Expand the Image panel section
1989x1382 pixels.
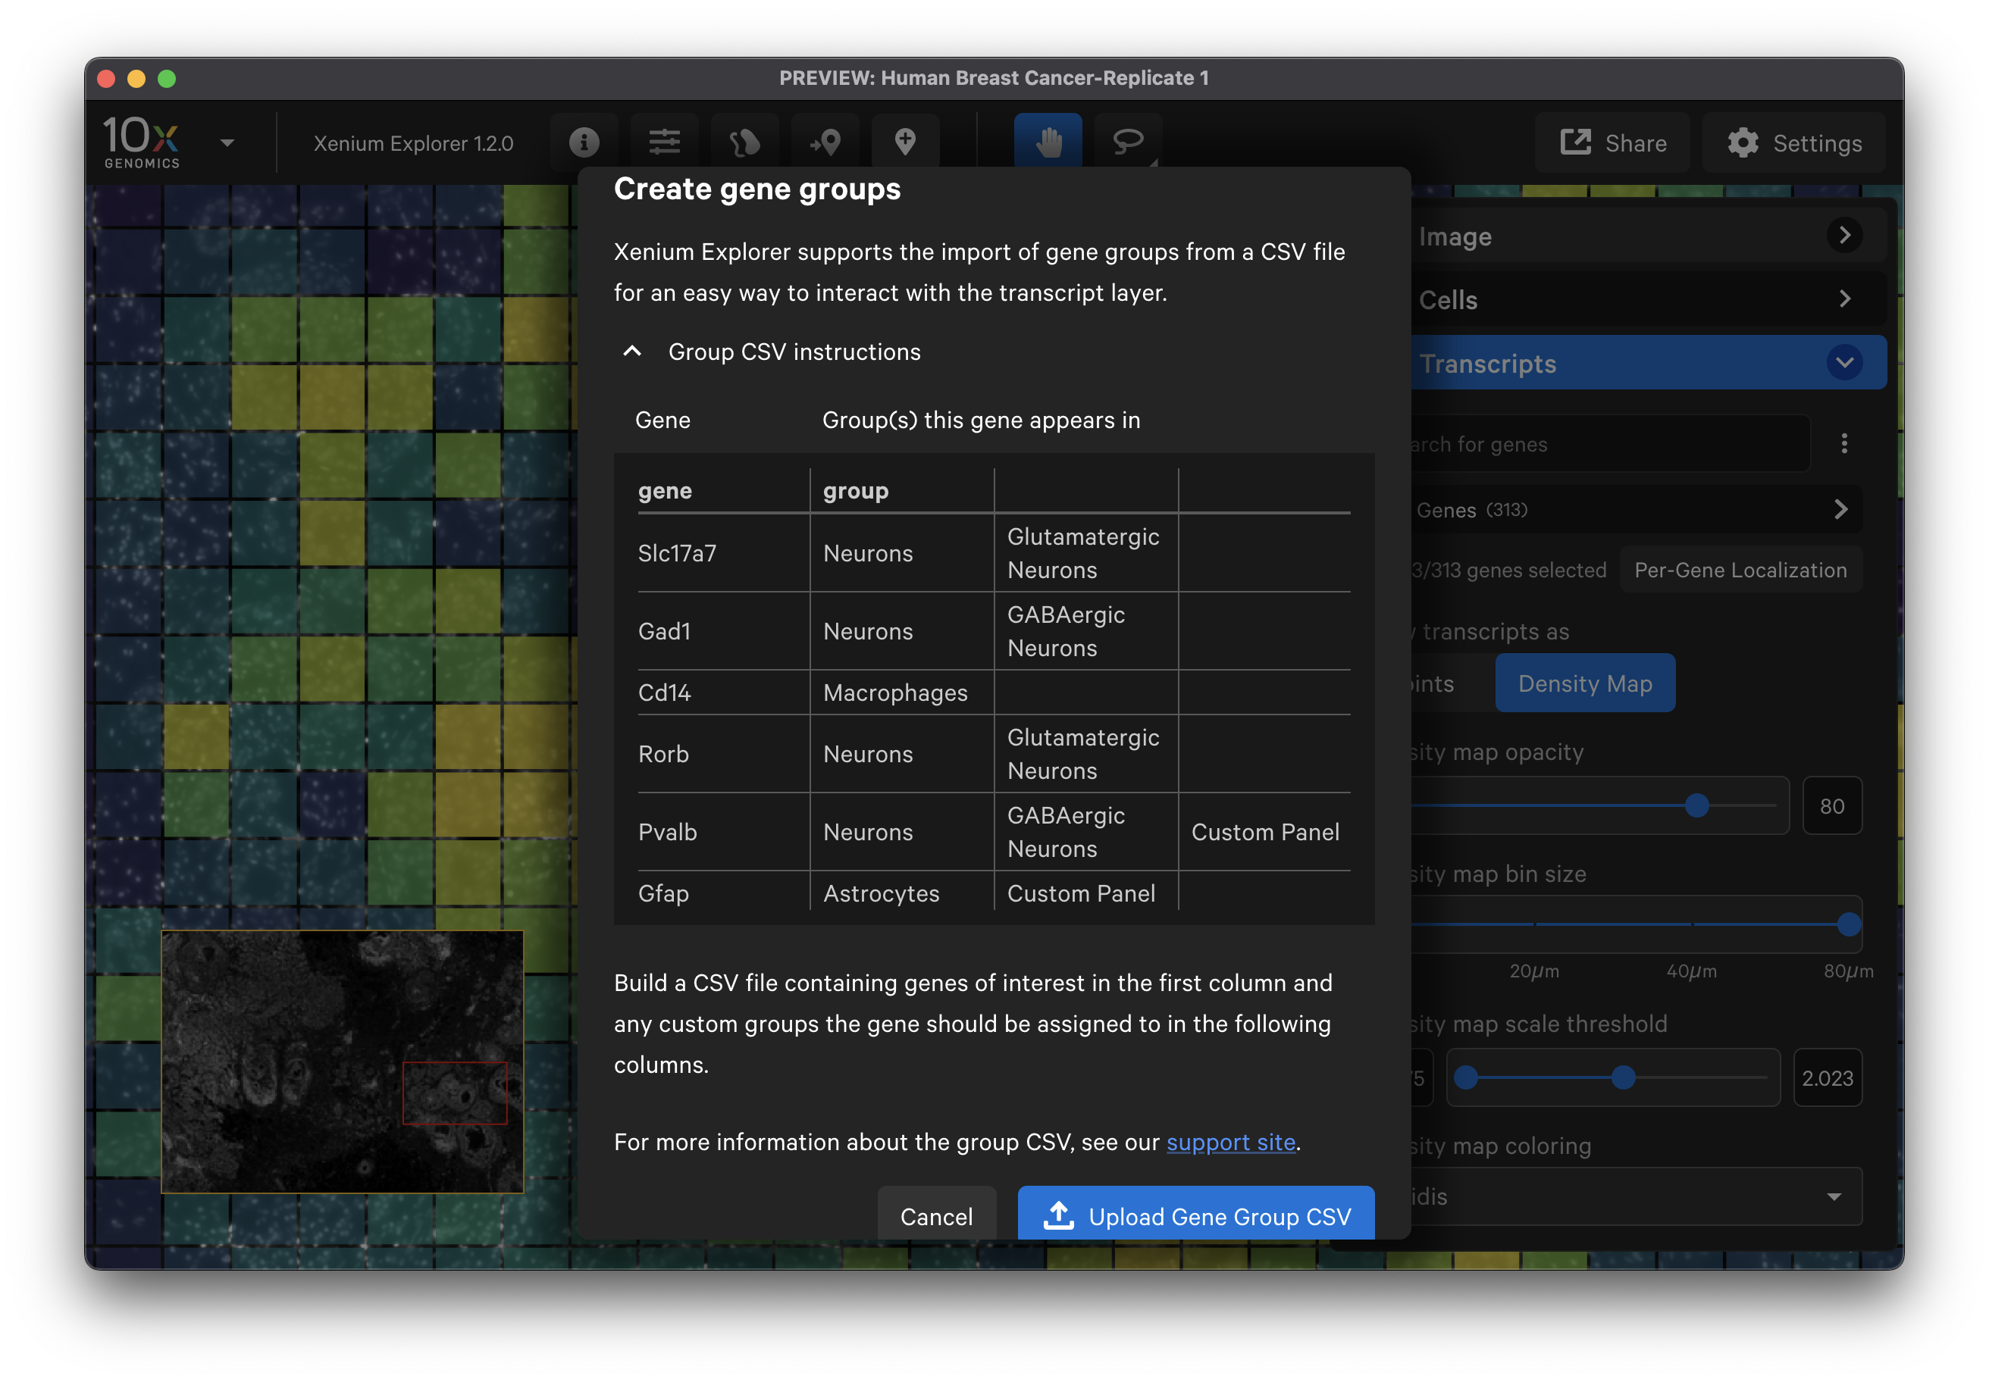1649,236
